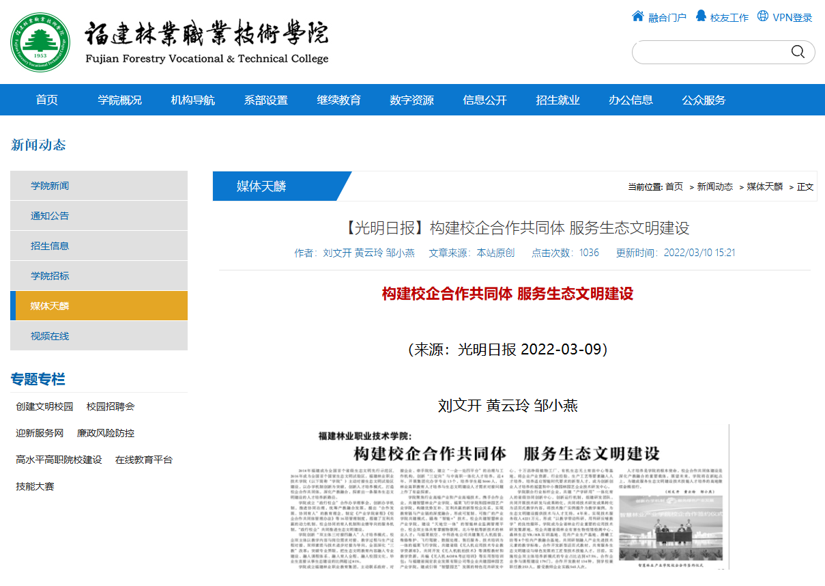Click the globe icon for VPN登录
Screen dimensions: 825x586
coord(762,16)
